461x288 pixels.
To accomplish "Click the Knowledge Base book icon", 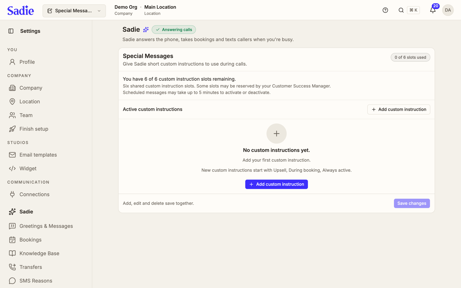I will click(12, 253).
